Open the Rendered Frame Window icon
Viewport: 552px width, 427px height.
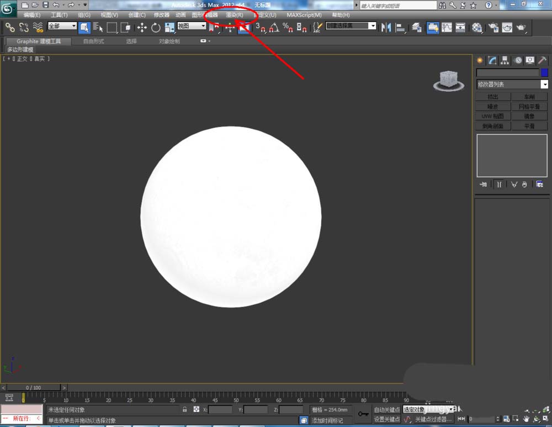pyautogui.click(x=507, y=27)
